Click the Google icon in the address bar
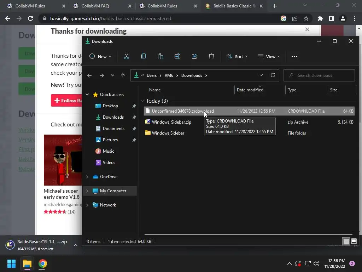The height and width of the screenshot is (272, 362). coord(283,18)
